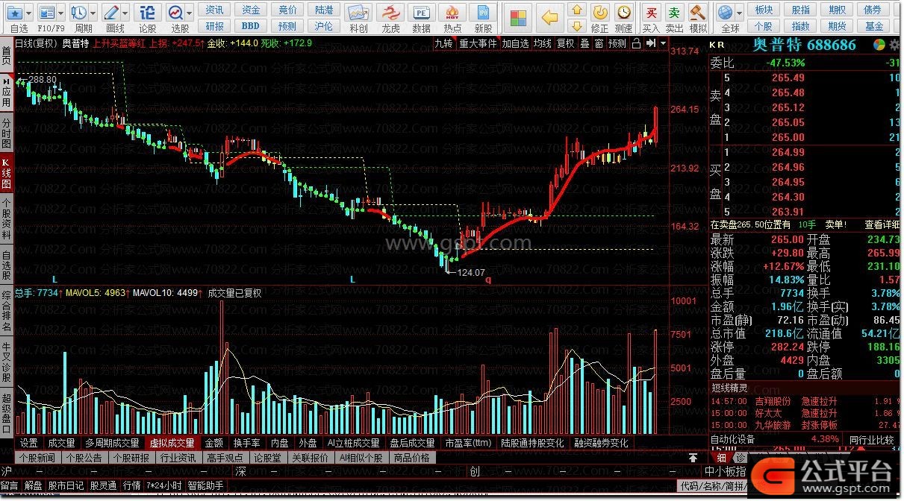Click the 同行业比较 button
This screenshot has height=501, width=904.
[x=872, y=439]
